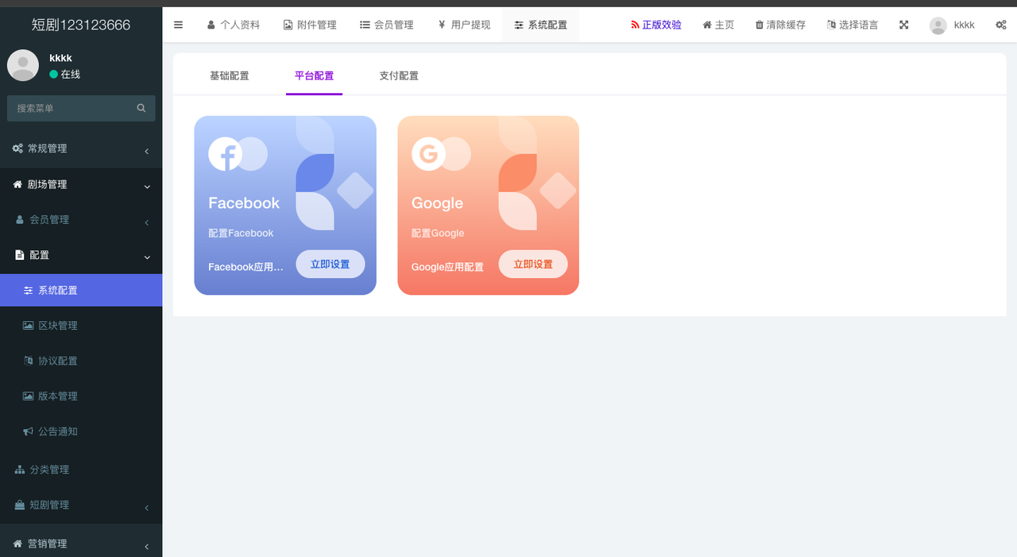
Task: Open the 个人资料 top tab
Action: pyautogui.click(x=234, y=25)
